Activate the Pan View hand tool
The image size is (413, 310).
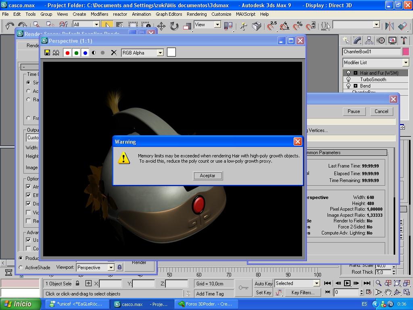pos(388,292)
